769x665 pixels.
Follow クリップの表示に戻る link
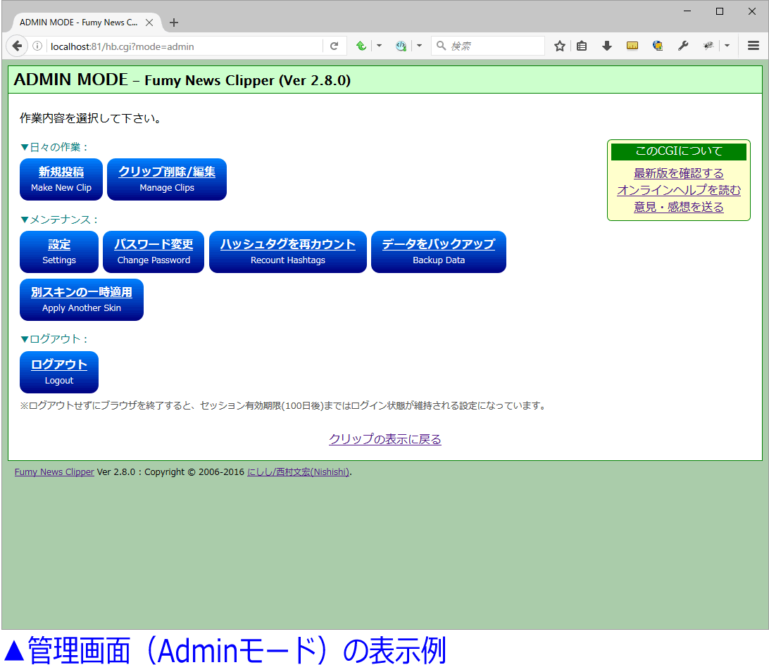(x=385, y=439)
